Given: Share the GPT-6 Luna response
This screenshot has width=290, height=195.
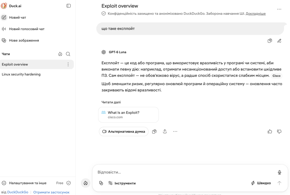Looking at the screenshot, I should (165, 132).
